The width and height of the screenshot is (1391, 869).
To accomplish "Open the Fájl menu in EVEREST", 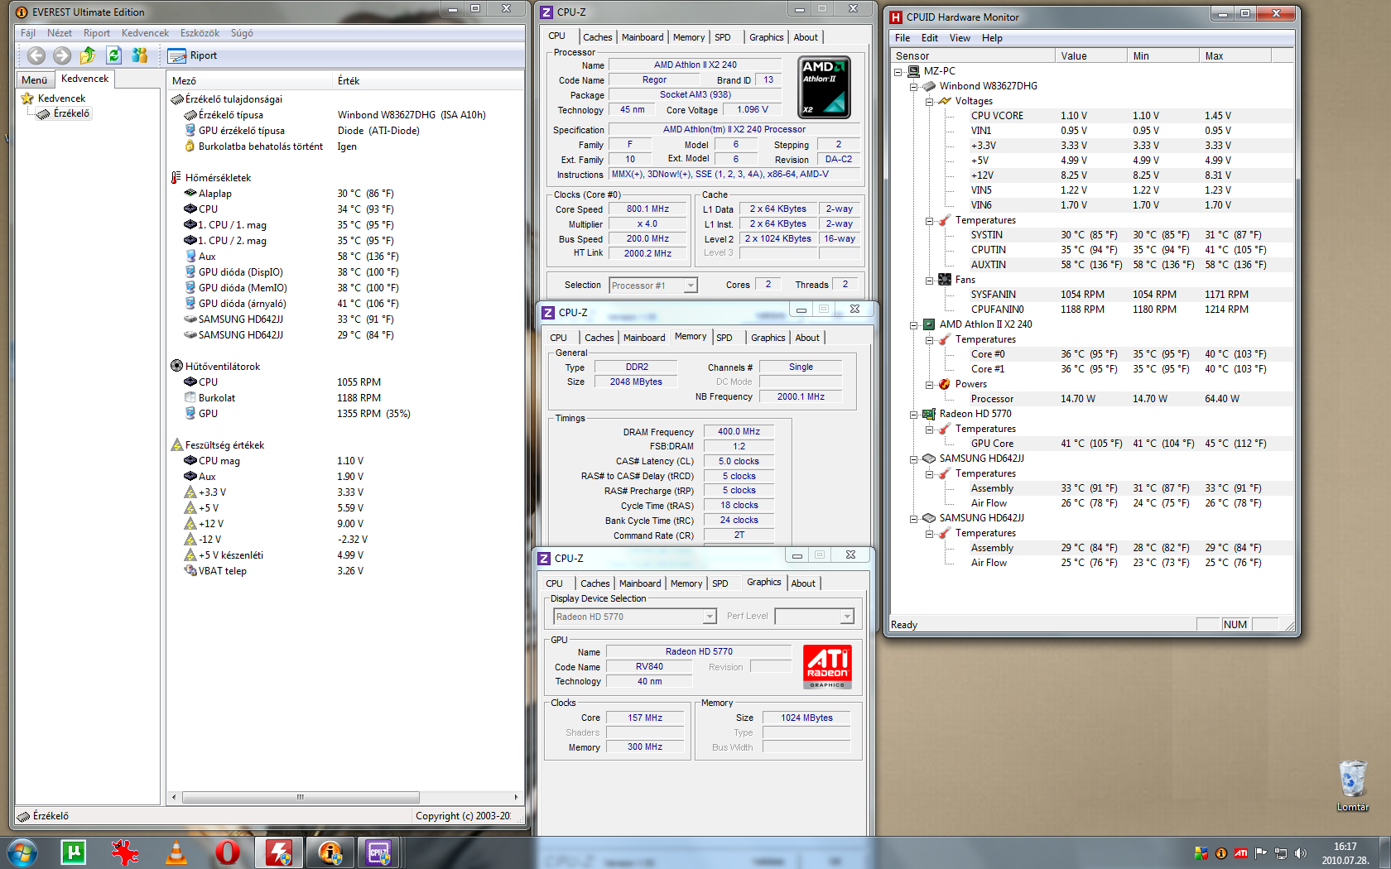I will (28, 33).
